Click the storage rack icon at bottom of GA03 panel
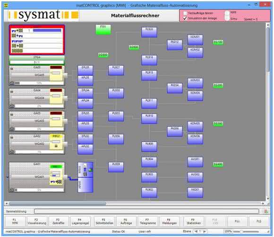 pos(12,129)
